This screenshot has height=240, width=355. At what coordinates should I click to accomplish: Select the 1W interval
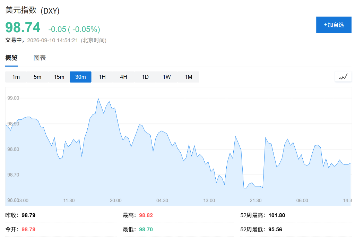pyautogui.click(x=167, y=77)
